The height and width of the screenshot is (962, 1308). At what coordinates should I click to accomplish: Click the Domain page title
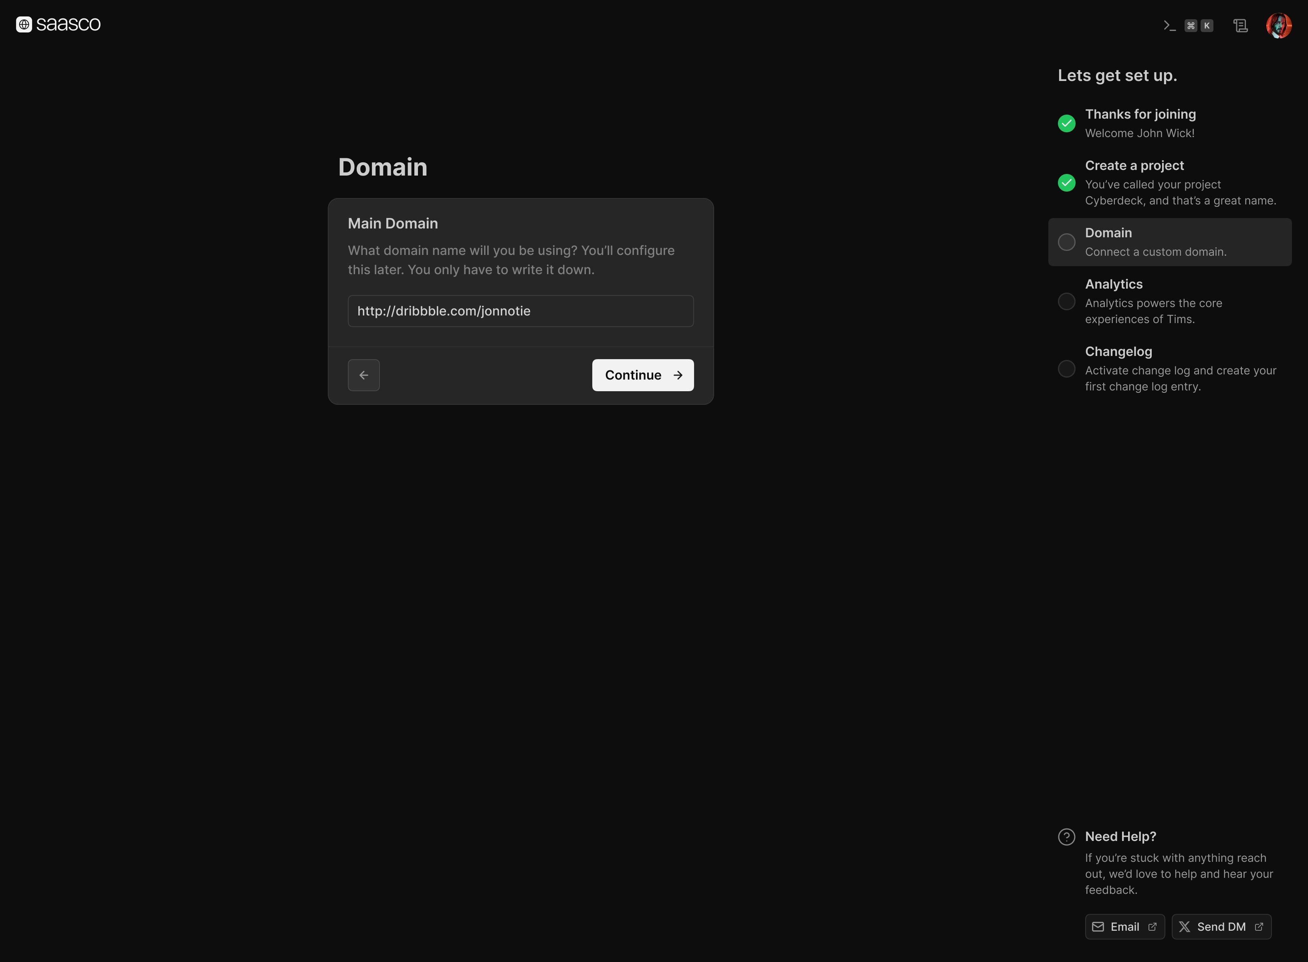383,167
